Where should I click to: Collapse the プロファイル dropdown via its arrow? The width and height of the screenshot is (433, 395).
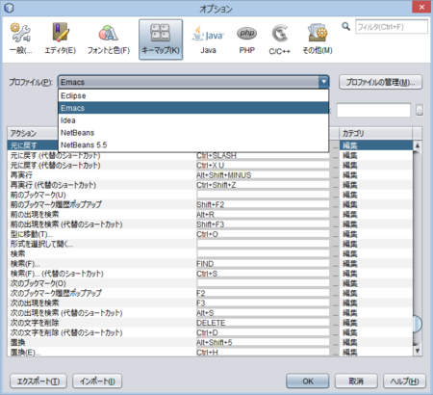[323, 82]
